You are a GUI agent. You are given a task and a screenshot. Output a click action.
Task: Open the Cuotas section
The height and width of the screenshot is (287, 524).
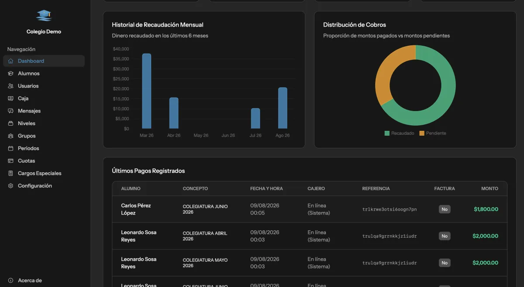(x=44, y=161)
